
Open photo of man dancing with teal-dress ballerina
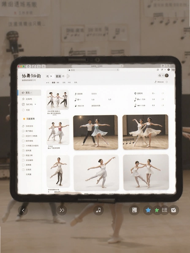coord(95,132)
